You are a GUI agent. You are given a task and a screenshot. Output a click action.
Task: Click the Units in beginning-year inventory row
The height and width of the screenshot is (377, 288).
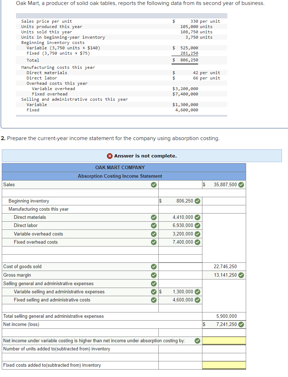[x=121, y=37]
